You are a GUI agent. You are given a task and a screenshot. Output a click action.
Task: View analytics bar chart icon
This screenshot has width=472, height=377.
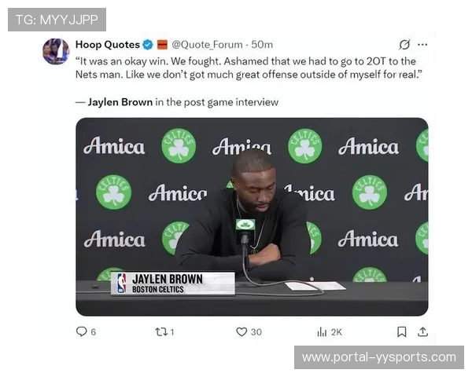(x=322, y=332)
